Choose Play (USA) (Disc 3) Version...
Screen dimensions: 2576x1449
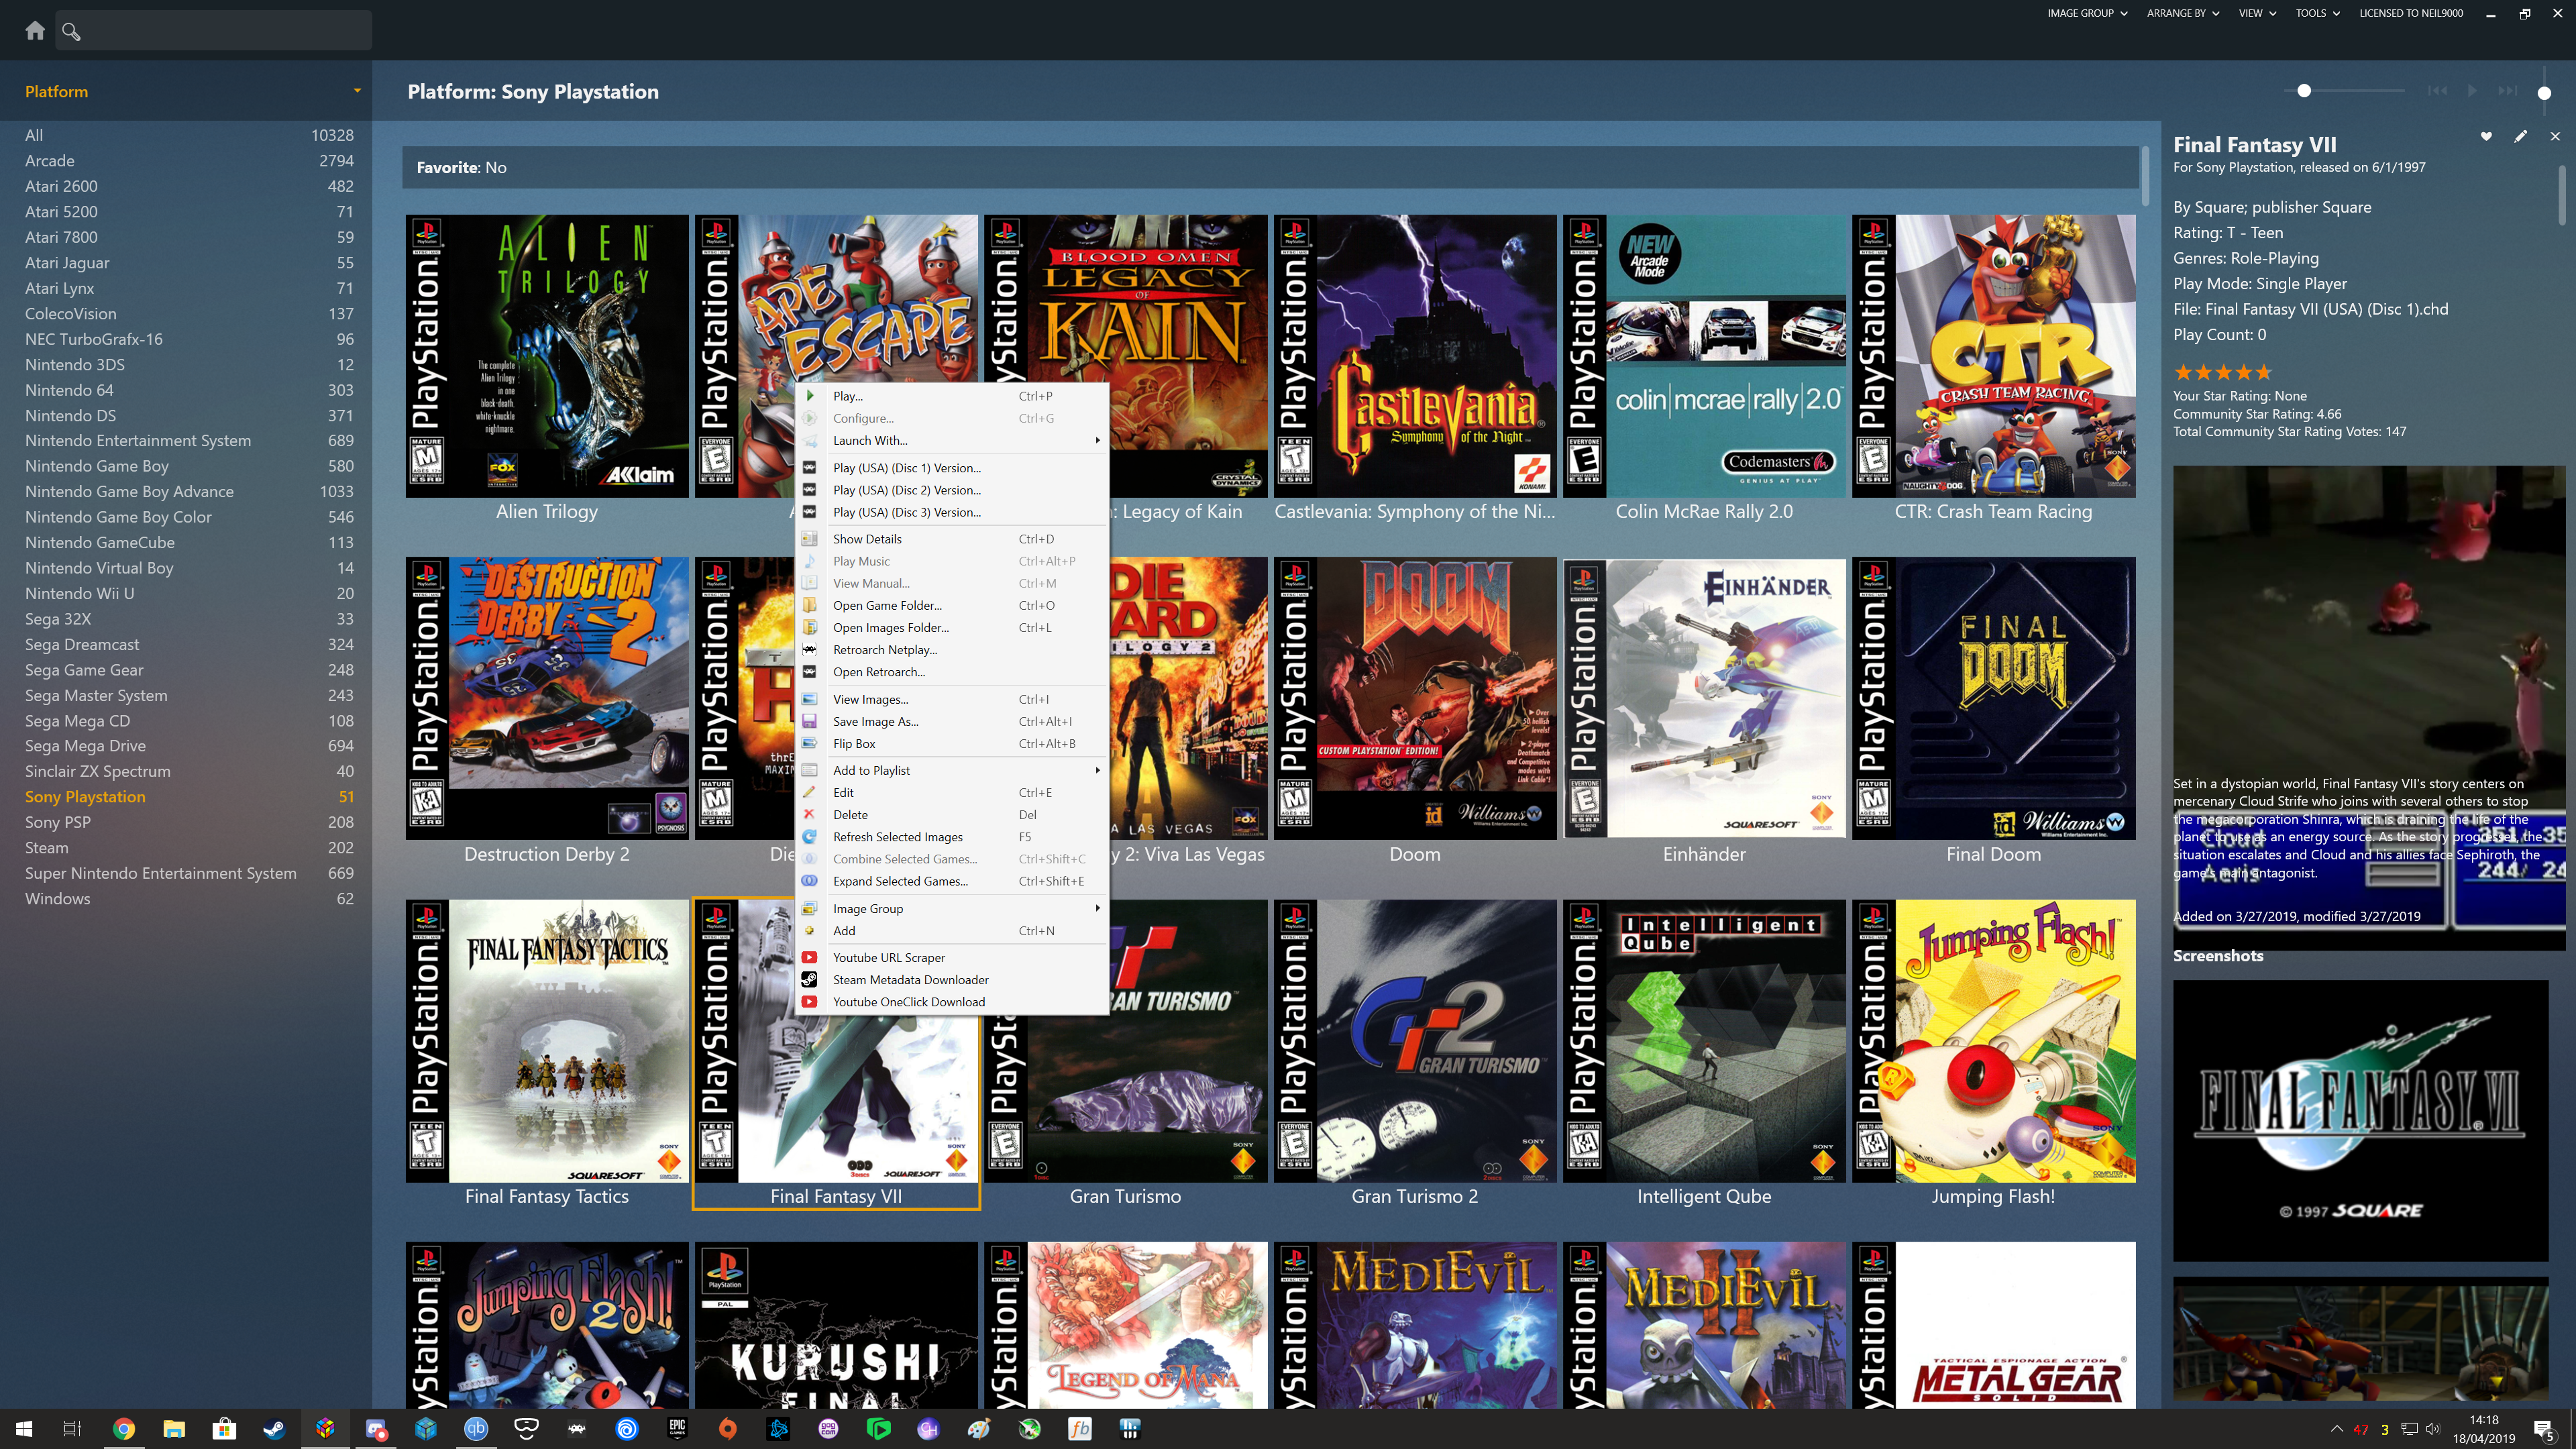tap(952, 512)
